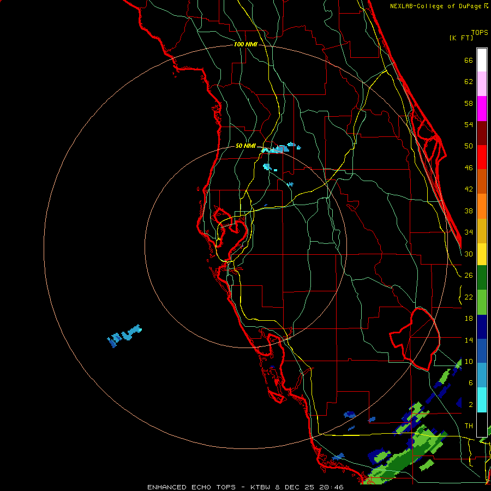Click the legend value 66
The image size is (491, 491).
tap(469, 60)
